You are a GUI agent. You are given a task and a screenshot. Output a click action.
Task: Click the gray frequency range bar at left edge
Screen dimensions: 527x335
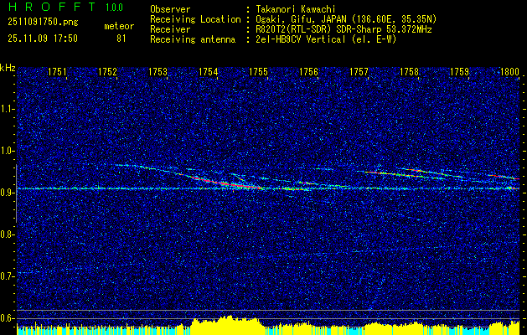pos(16,193)
